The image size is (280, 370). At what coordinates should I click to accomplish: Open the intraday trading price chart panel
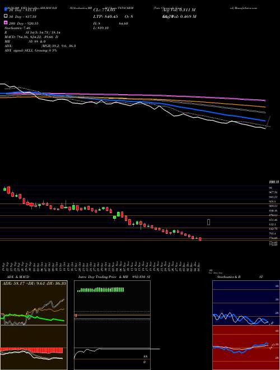click(x=112, y=325)
